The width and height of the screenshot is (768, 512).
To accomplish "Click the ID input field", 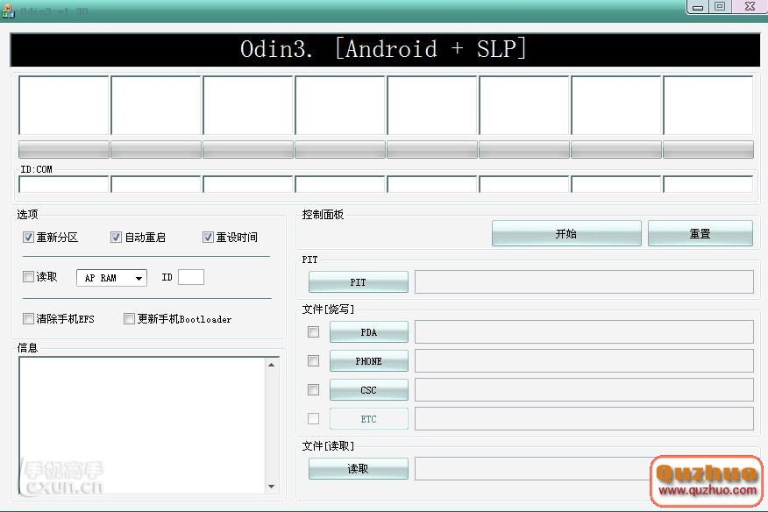I will click(x=191, y=277).
